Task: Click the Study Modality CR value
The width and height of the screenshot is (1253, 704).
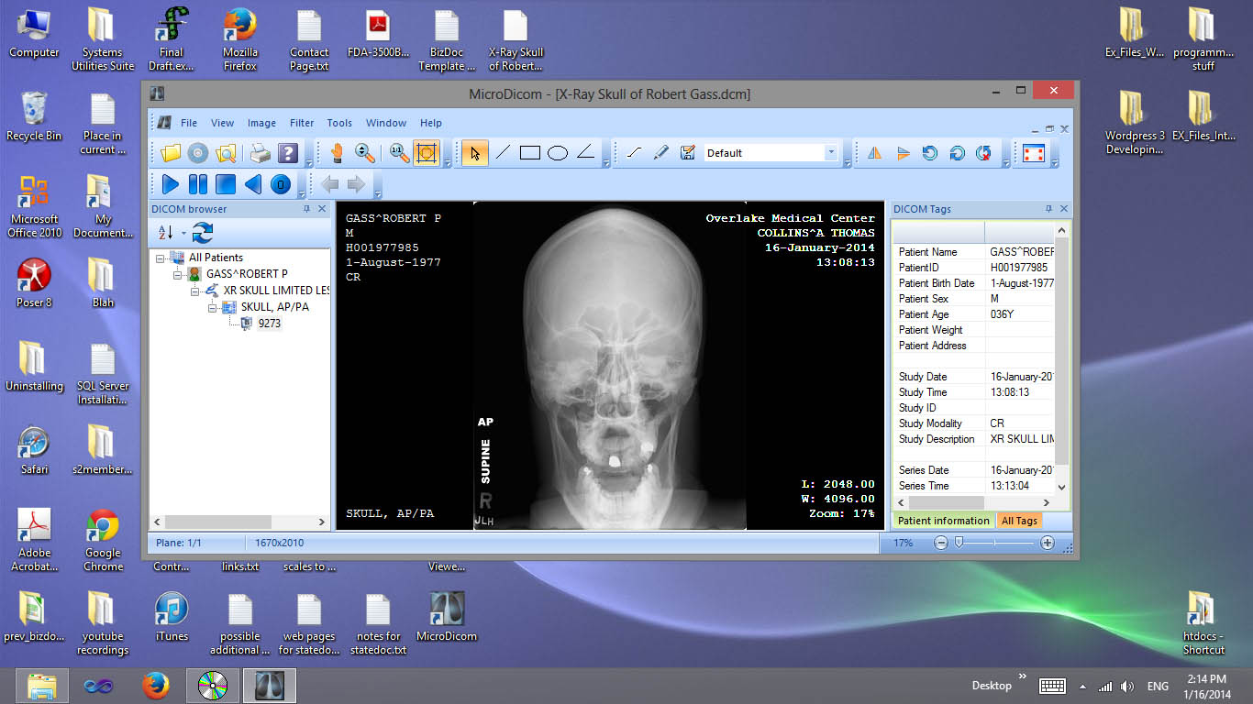Action: [x=997, y=423]
